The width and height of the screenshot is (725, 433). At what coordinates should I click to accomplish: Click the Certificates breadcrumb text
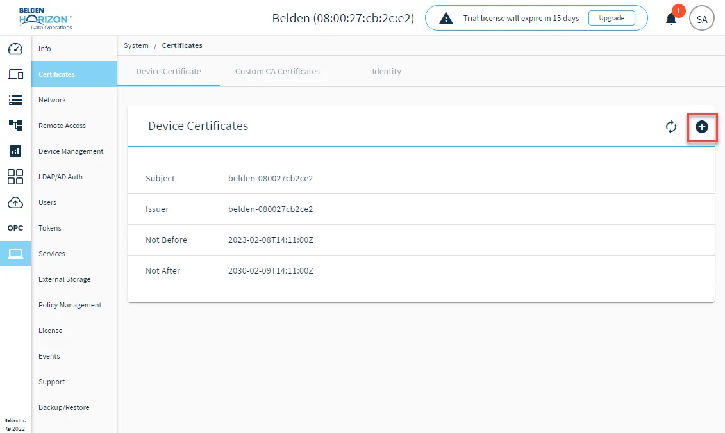(x=182, y=45)
